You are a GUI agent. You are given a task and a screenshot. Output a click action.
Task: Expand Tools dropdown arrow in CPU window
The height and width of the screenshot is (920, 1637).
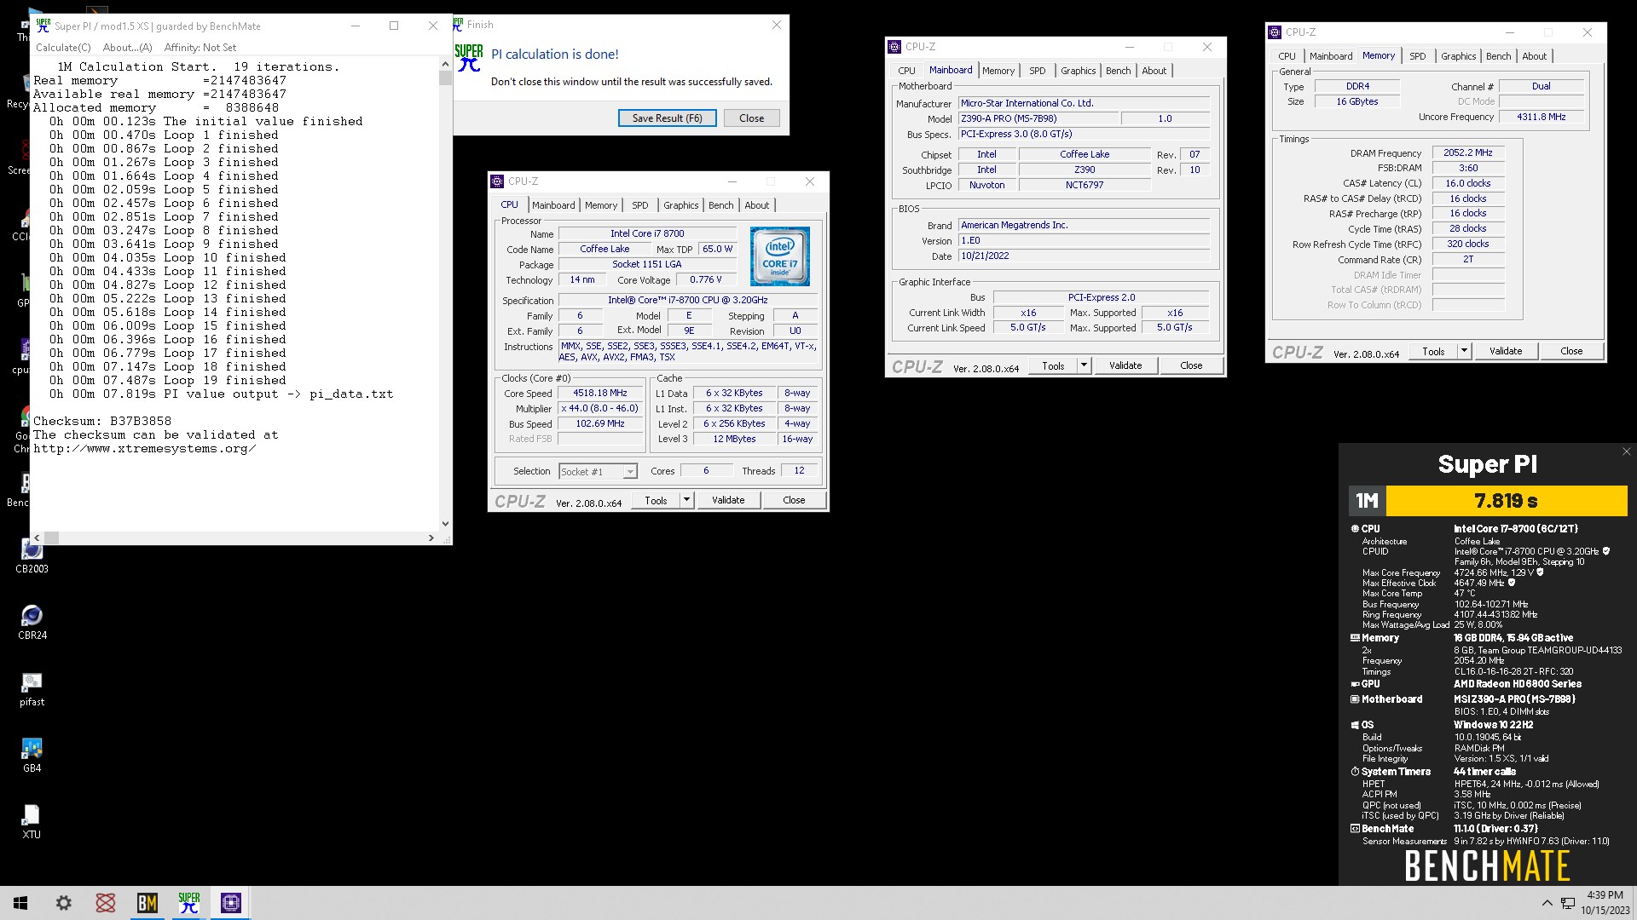coord(686,500)
